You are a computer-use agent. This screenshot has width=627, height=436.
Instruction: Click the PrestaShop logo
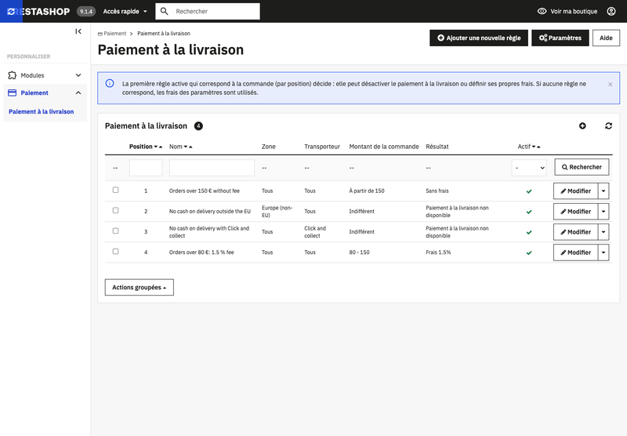(x=38, y=11)
